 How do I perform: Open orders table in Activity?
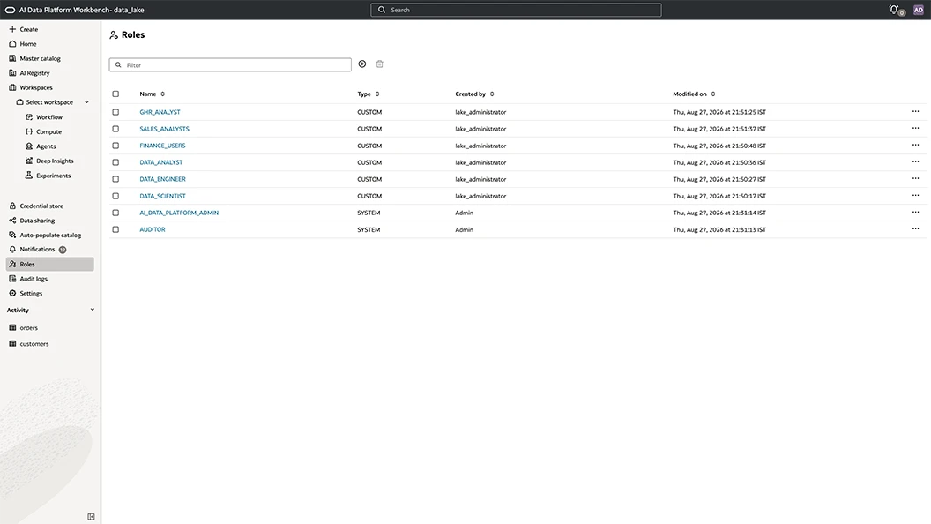click(24, 328)
